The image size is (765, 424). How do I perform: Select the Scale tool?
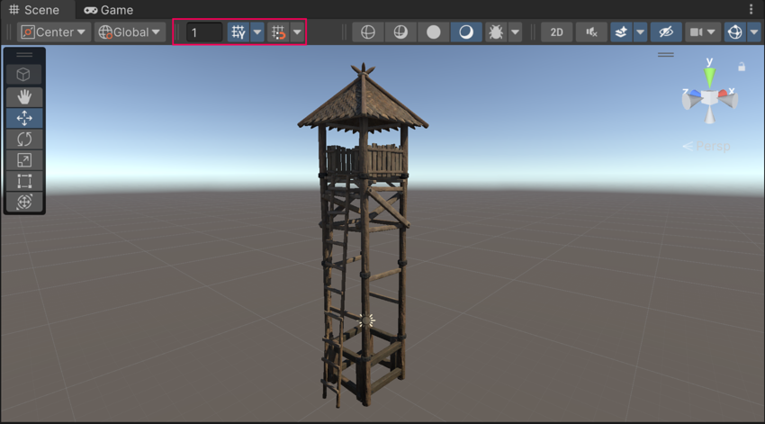pyautogui.click(x=24, y=160)
